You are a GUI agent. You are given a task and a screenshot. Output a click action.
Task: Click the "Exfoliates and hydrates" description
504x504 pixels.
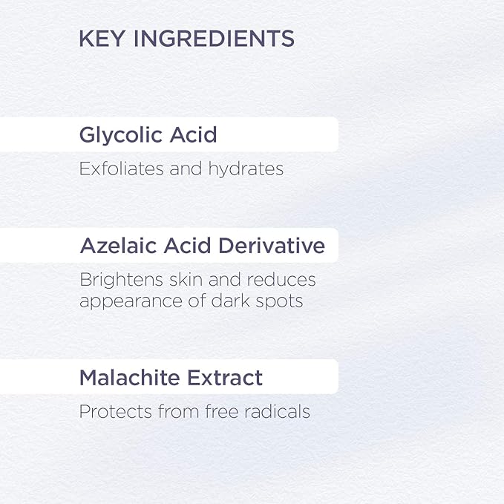(x=181, y=169)
